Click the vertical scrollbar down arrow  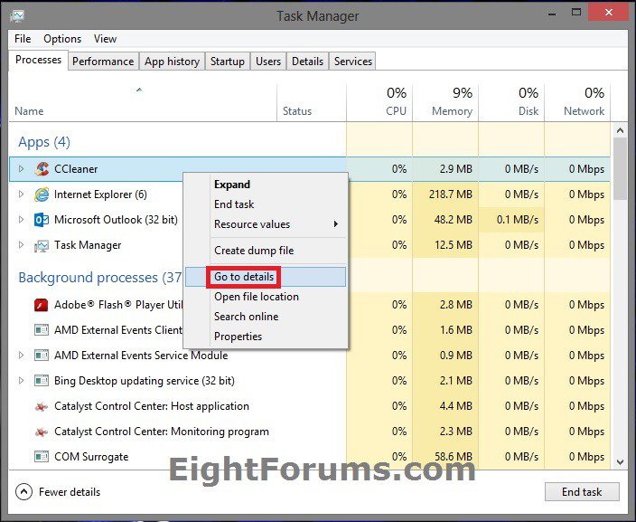(x=620, y=461)
